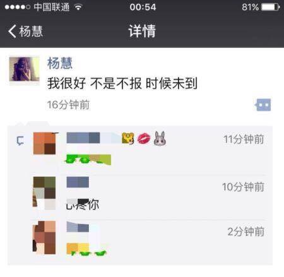Open 杨慧's profile photo
This screenshot has height=277, width=284.
coord(24,69)
